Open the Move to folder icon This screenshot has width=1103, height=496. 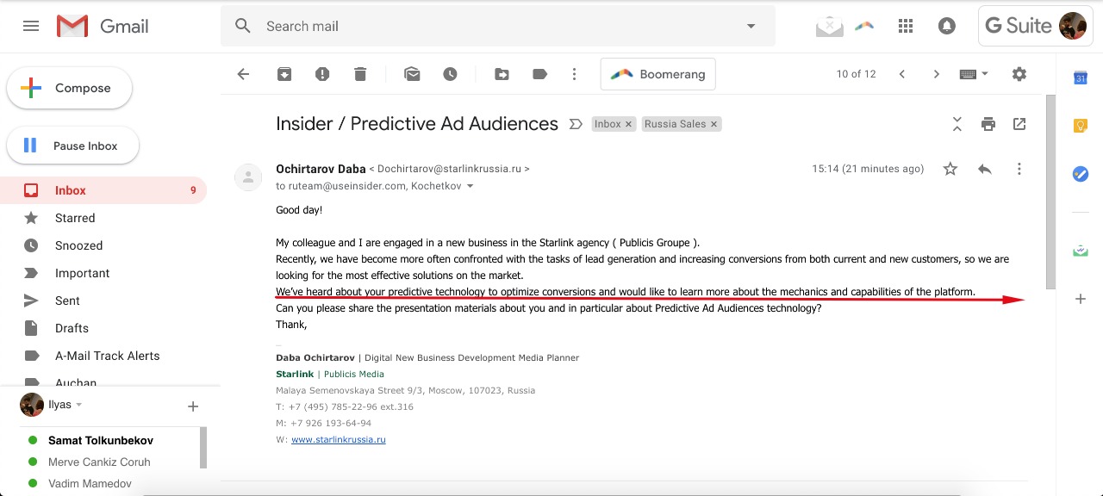502,74
